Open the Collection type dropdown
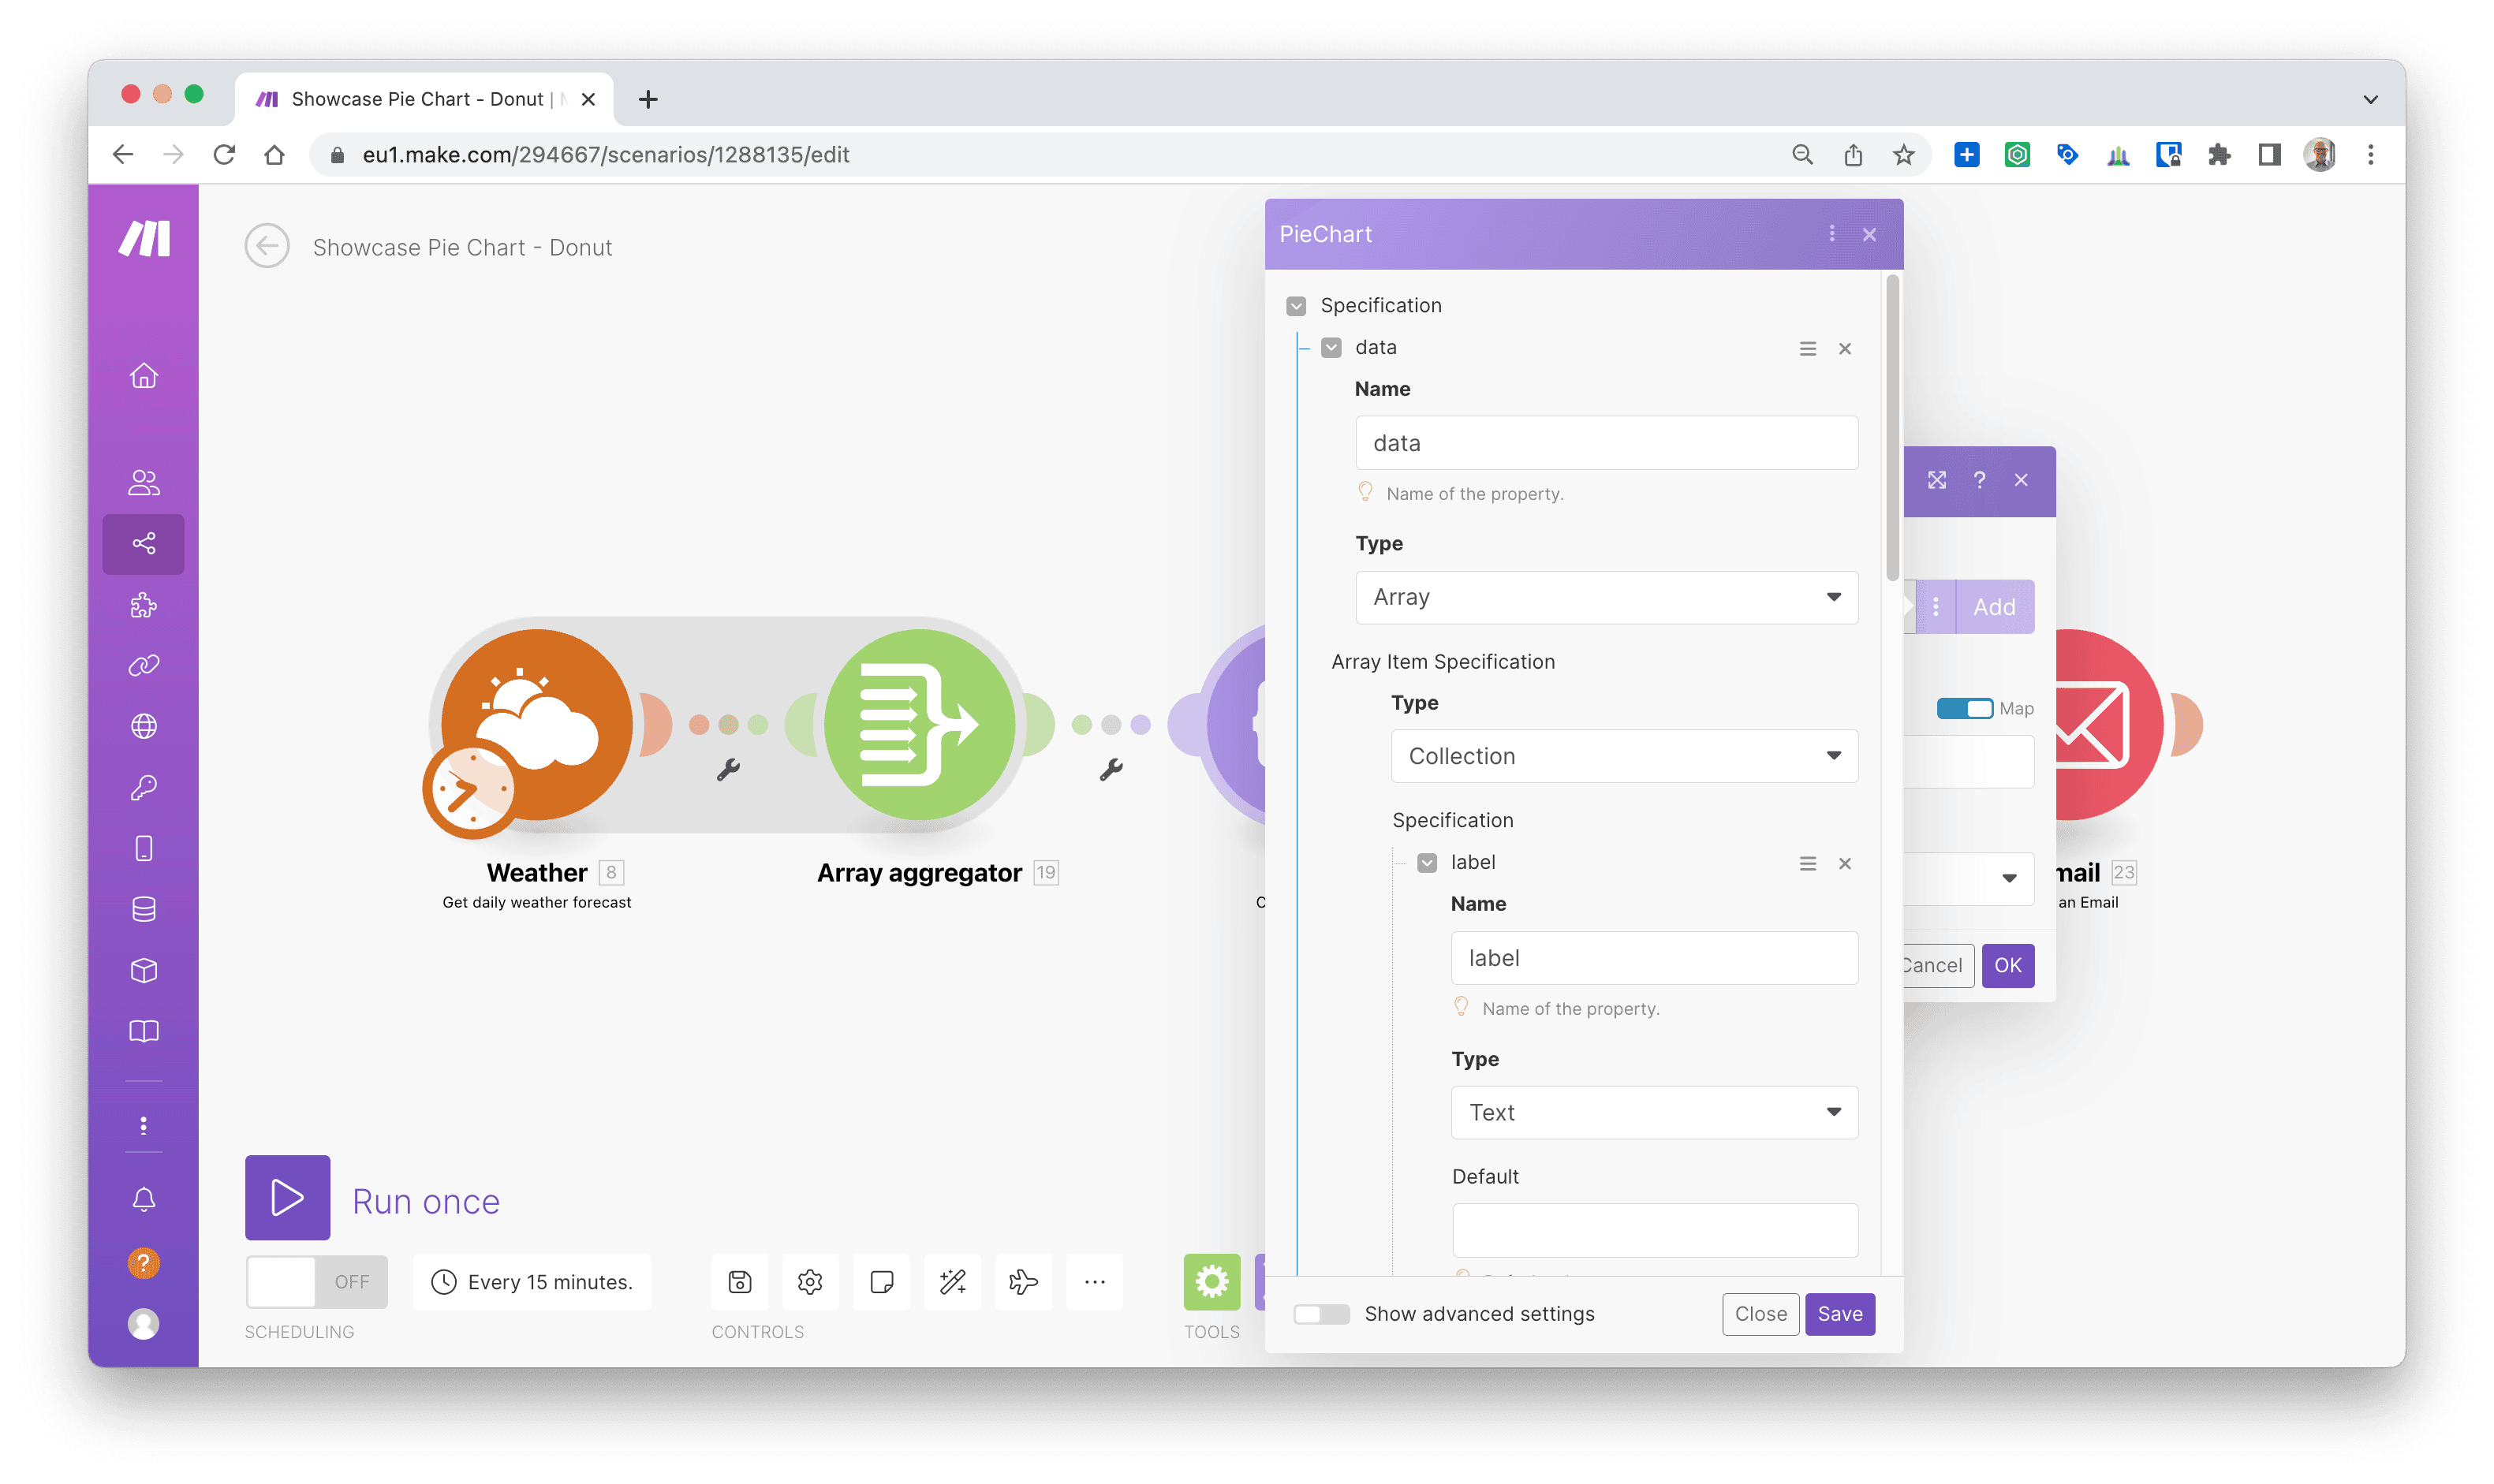 (1623, 756)
